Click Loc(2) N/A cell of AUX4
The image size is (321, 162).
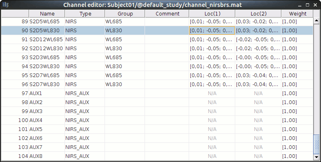point(259,120)
